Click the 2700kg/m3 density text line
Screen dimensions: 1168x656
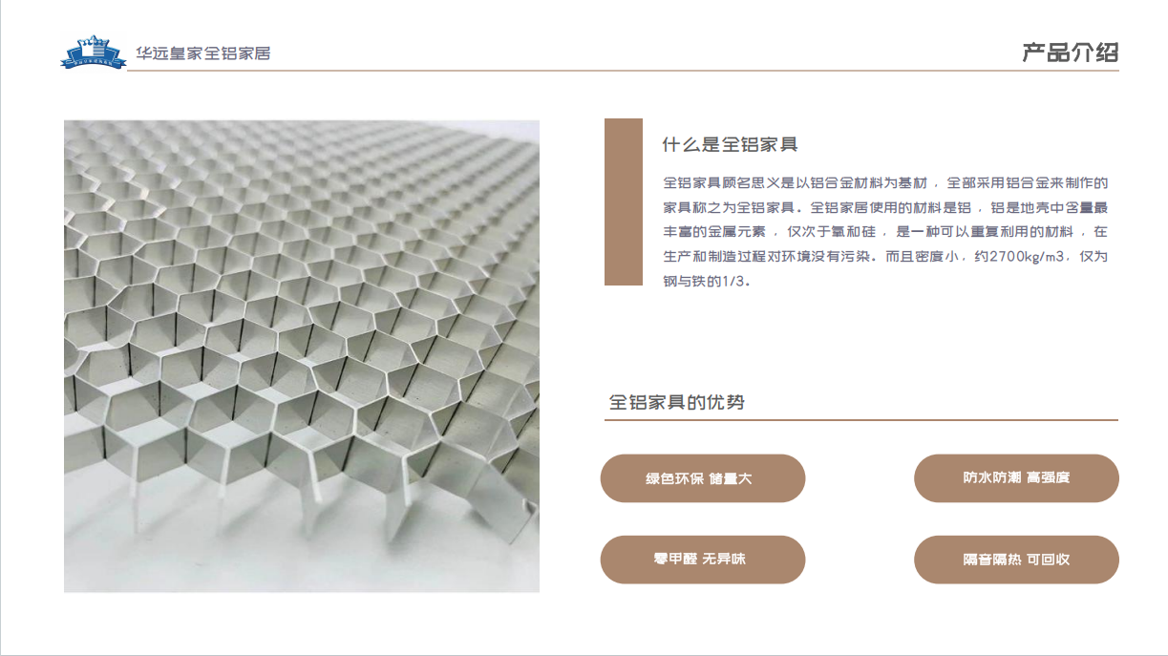pos(885,257)
